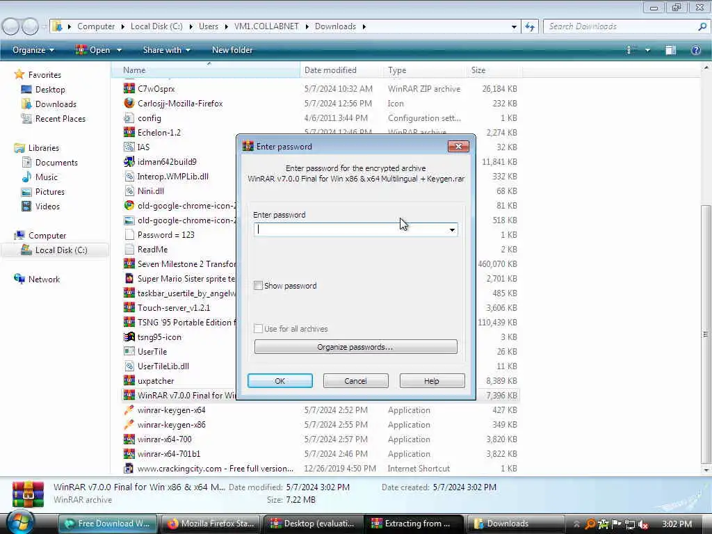Open the saved passwords dropdown arrow
This screenshot has width=712, height=534.
click(x=452, y=229)
